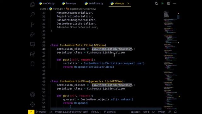Click PasswordChangeSerializer on line 32
The image size is (202, 114).
click(x=76, y=20)
